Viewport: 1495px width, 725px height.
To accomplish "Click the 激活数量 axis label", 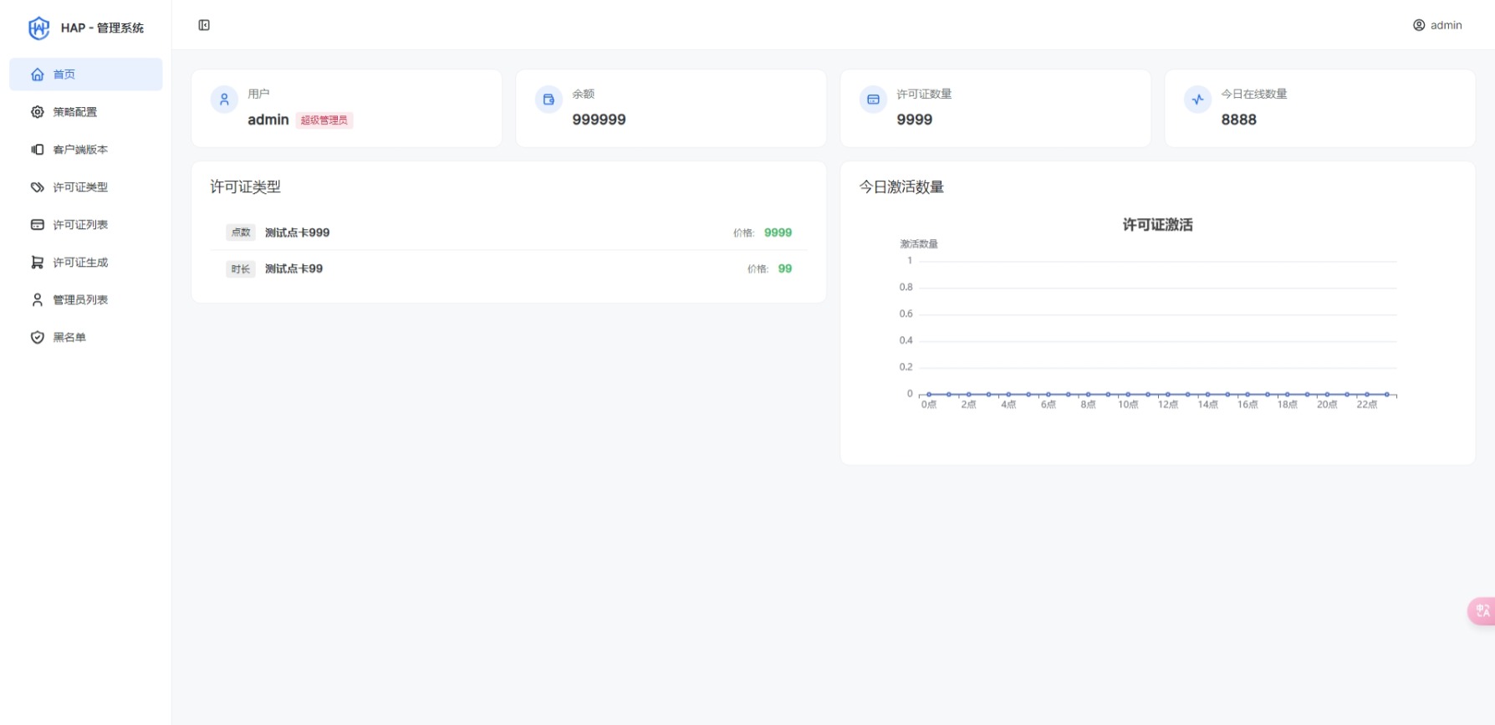I will 919,244.
